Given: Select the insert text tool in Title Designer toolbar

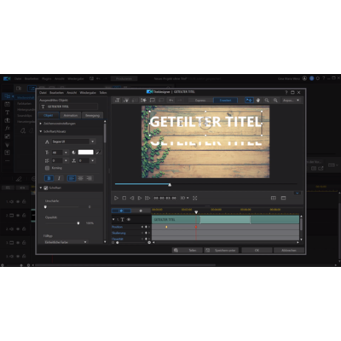Looking at the screenshot, I should (x=118, y=100).
